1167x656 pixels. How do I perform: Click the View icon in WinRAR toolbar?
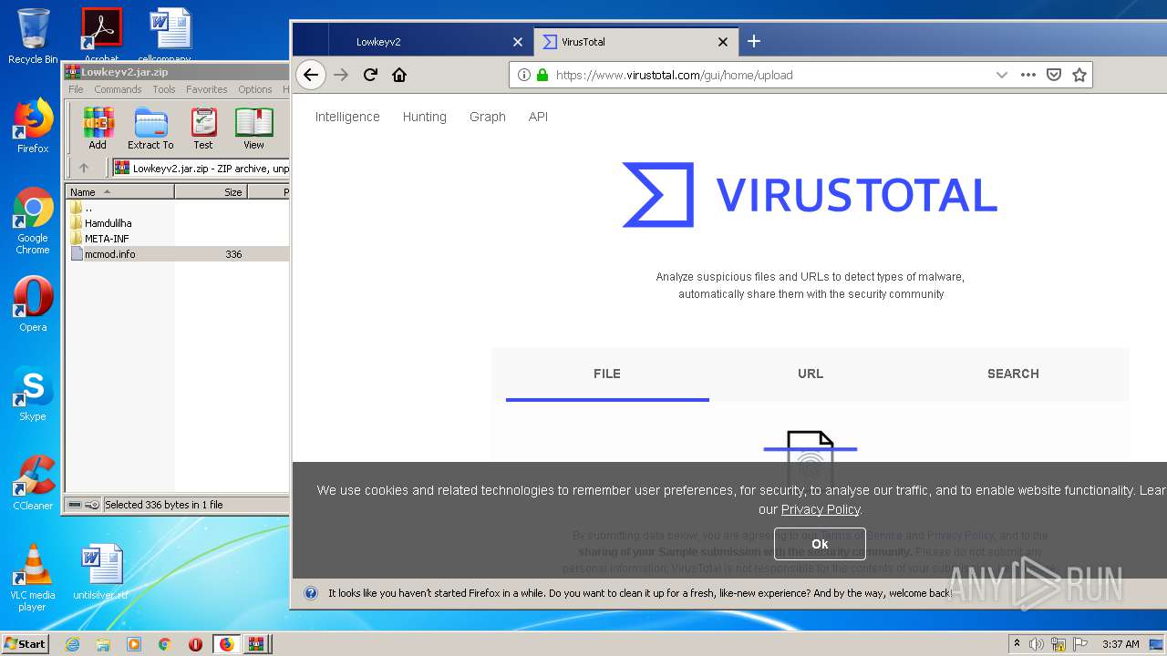tap(253, 128)
